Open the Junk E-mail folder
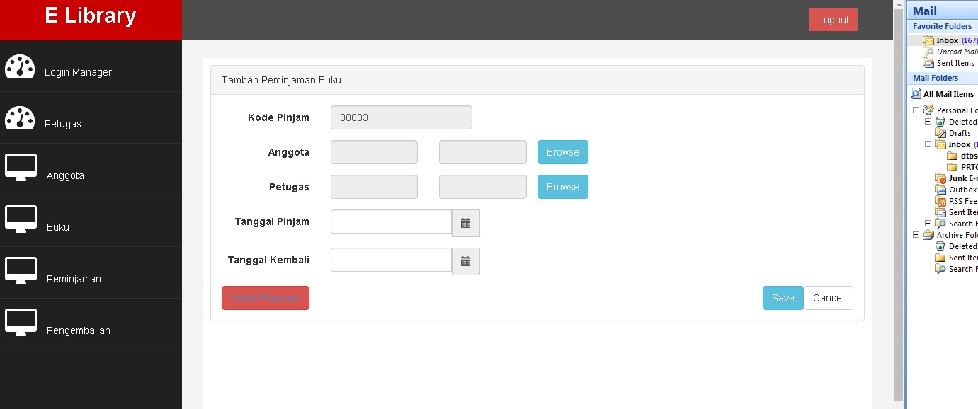Image resolution: width=978 pixels, height=409 pixels. tap(956, 178)
